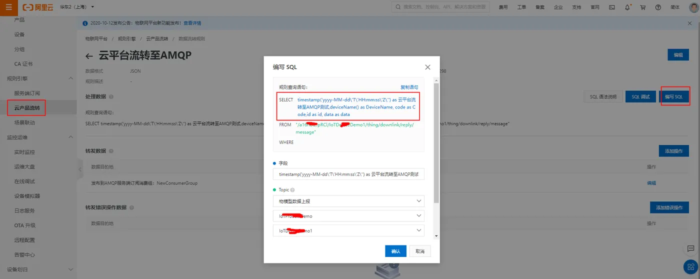This screenshot has height=279, width=700.
Task: Open the device dropdown in the dialog
Action: pos(348,230)
